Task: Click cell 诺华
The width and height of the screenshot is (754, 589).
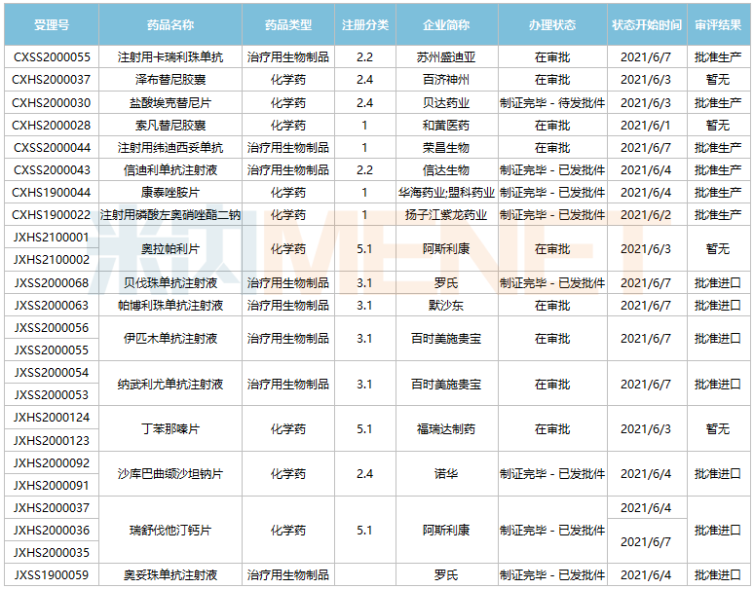Action: [x=446, y=474]
